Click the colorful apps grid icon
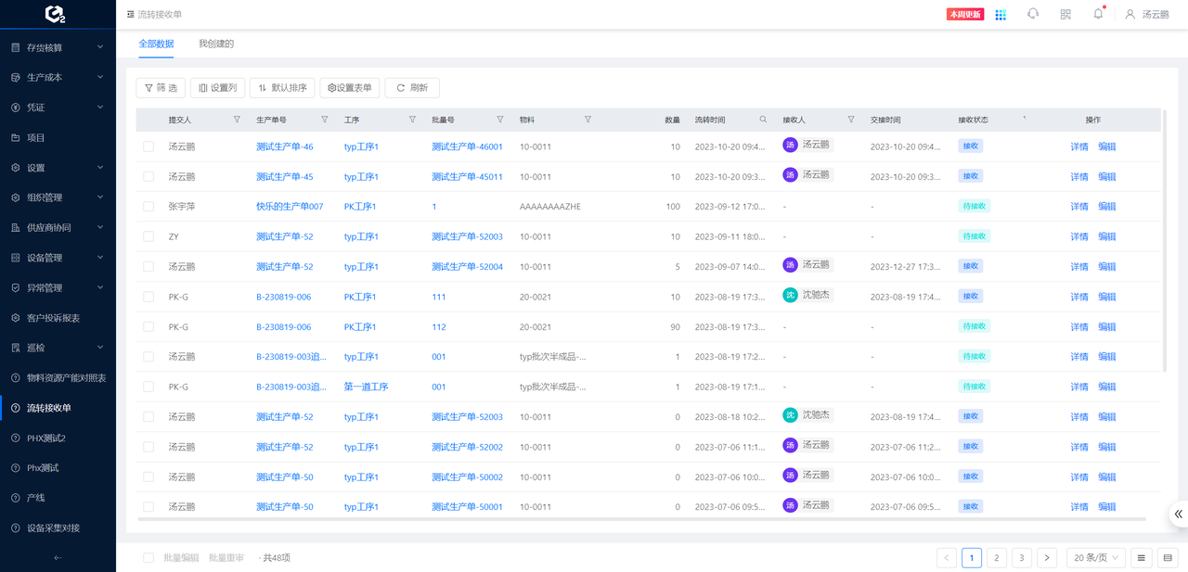Image resolution: width=1188 pixels, height=572 pixels. tap(1001, 15)
